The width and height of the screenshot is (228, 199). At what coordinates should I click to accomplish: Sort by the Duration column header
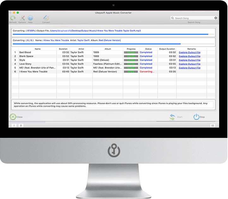click(x=63, y=49)
